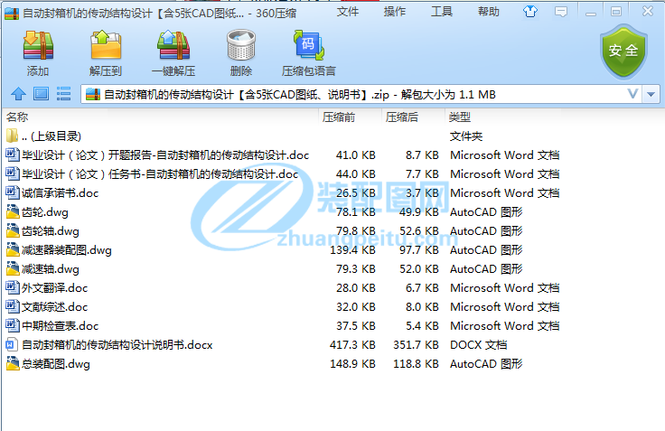Open the feedback message icon in title bar

pyautogui.click(x=561, y=12)
